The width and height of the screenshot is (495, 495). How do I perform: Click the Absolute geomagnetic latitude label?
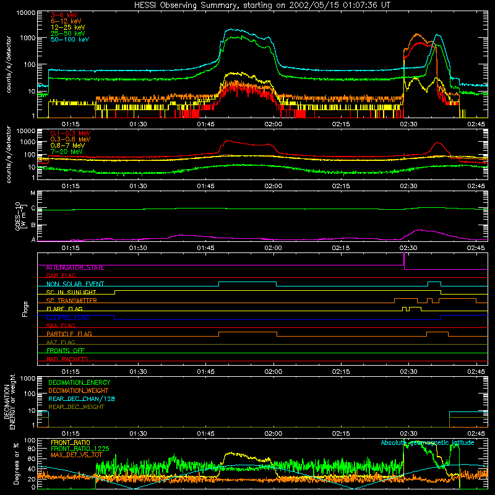point(428,443)
